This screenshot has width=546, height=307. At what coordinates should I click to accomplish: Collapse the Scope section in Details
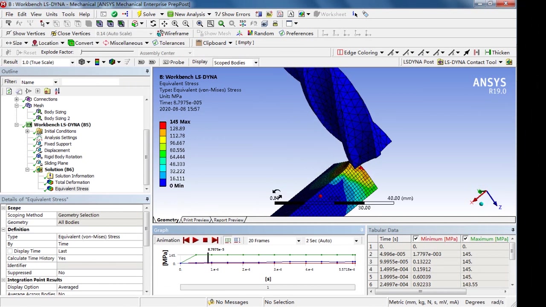pyautogui.click(x=3, y=208)
